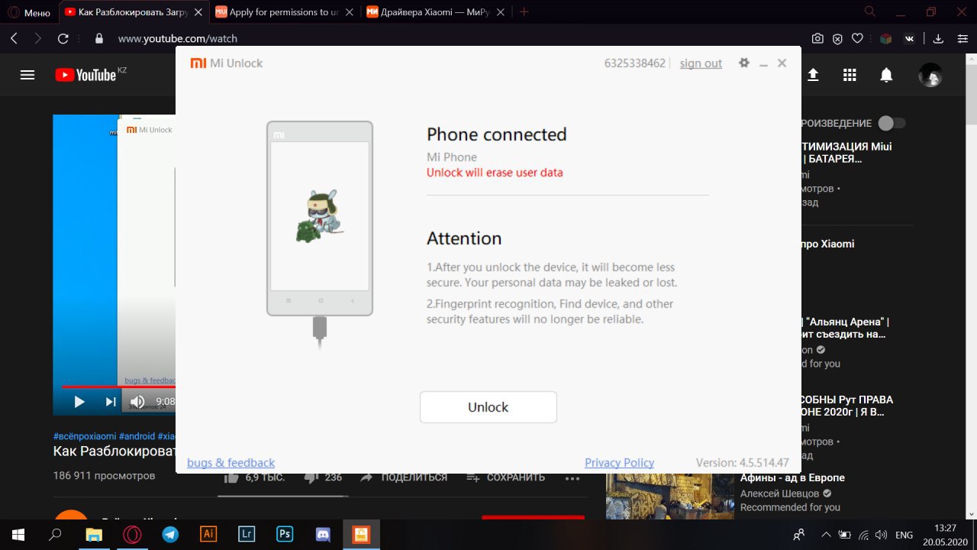Viewport: 977px width, 550px height.
Task: Go forward in the browser
Action: 38,38
